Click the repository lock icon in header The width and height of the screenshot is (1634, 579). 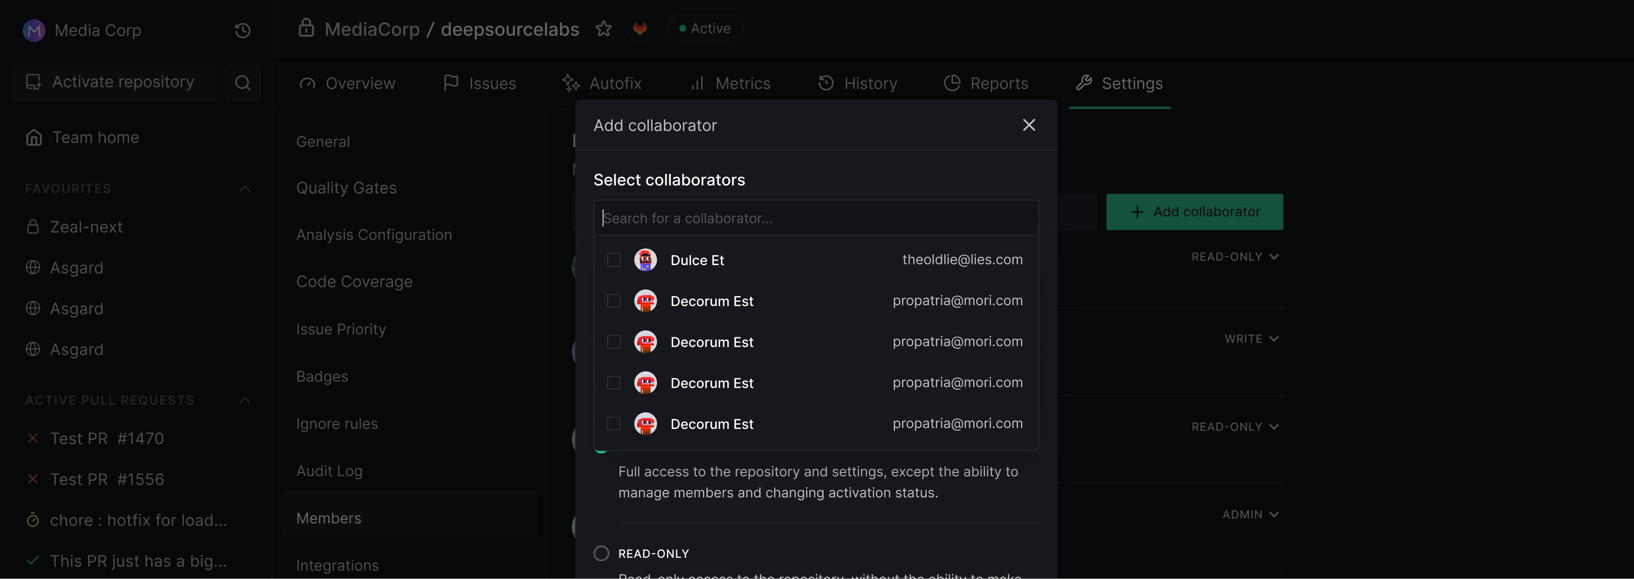tap(306, 28)
